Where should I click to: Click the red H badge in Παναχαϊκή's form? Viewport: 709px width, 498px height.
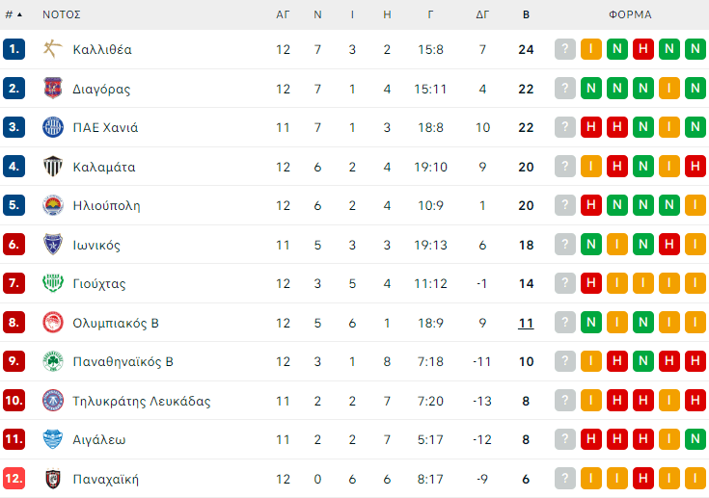tap(642, 479)
